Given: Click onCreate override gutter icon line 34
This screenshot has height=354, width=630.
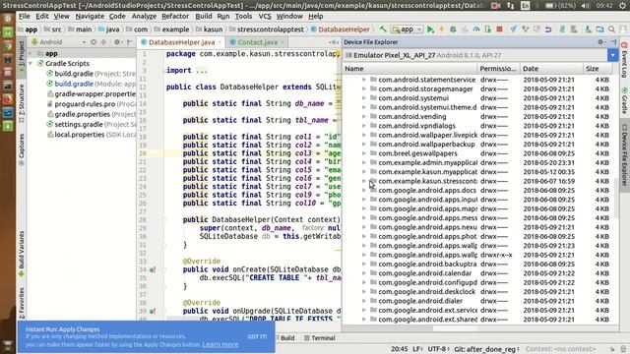Looking at the screenshot, I should [x=153, y=269].
